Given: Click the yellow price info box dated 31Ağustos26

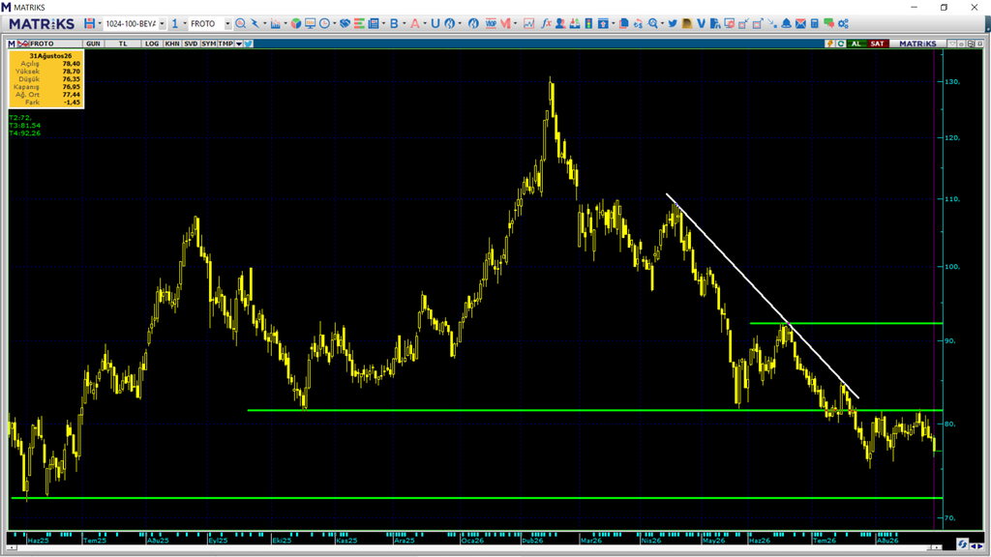Looking at the screenshot, I should (x=46, y=79).
